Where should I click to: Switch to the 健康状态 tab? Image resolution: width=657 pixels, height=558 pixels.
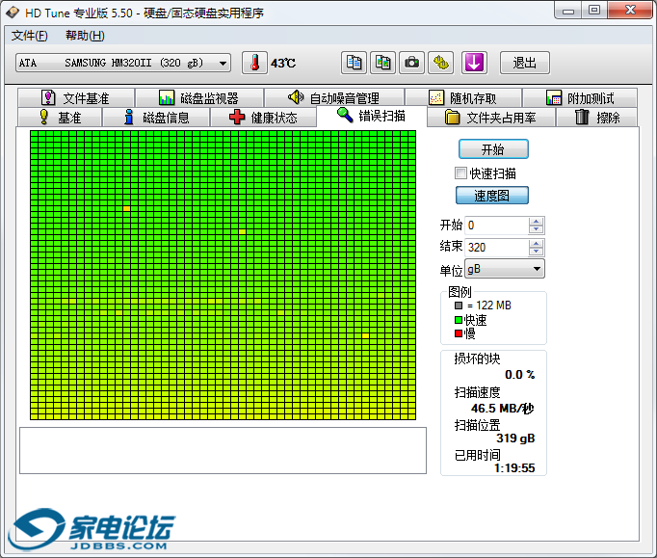tap(263, 117)
